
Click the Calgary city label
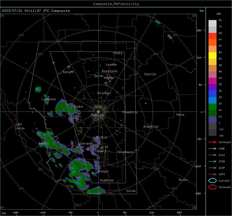(101, 151)
